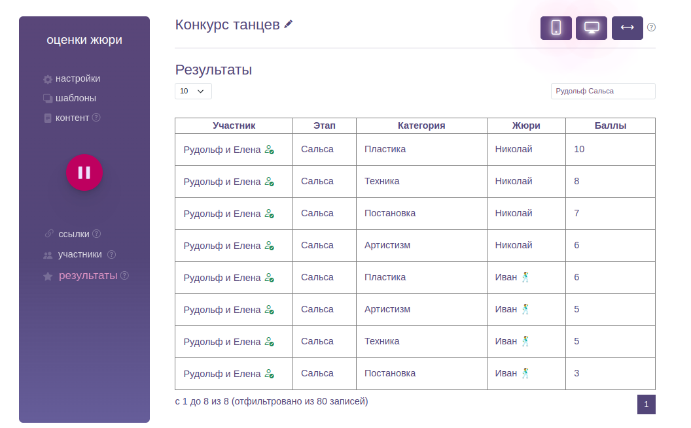Image resolution: width=691 pixels, height=428 pixels.
Task: Click the search field containing Рудольф Сальса
Action: point(603,91)
